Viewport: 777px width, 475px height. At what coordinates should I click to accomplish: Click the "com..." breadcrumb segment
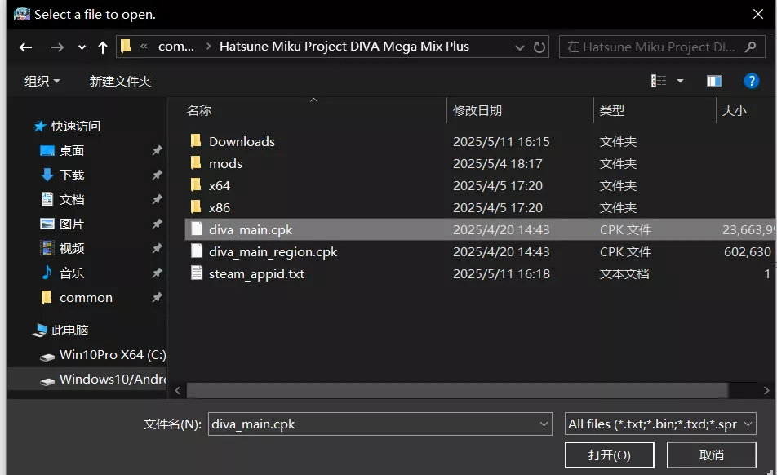(176, 47)
